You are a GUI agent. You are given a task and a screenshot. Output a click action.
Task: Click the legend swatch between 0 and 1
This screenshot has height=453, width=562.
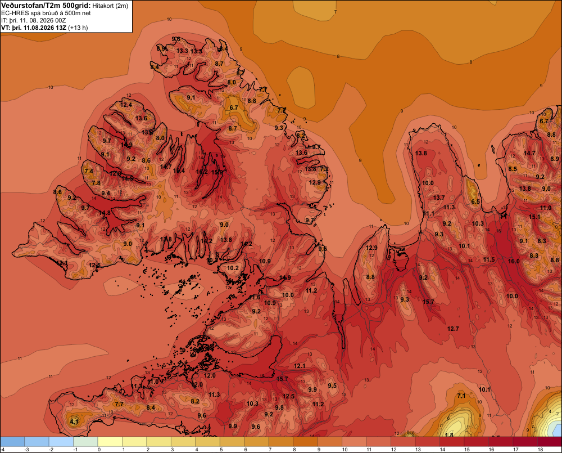point(110,442)
